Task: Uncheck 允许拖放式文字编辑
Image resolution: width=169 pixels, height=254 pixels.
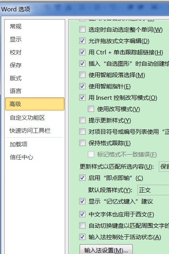Action: tap(82, 41)
